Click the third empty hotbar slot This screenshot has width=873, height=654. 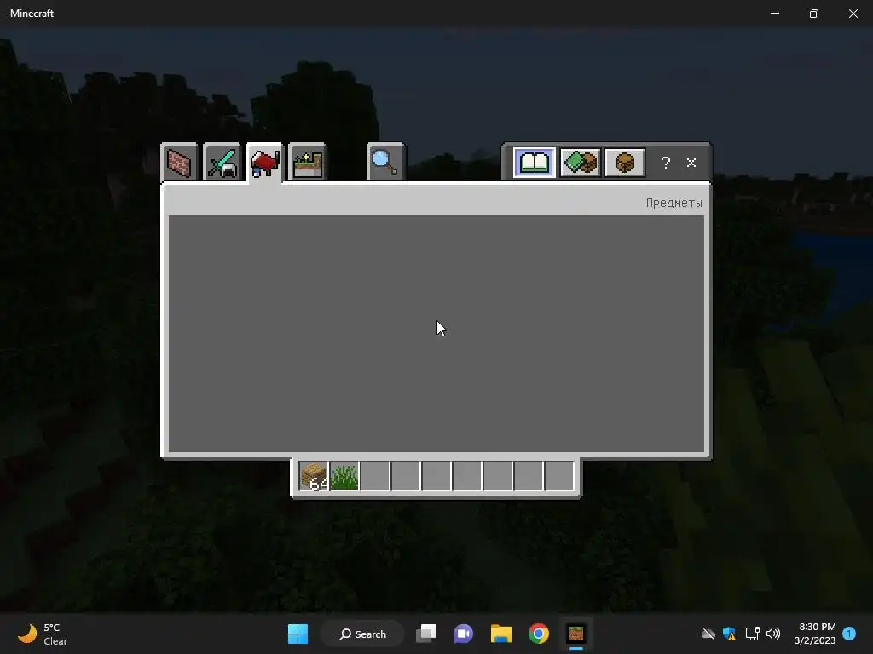click(x=436, y=477)
